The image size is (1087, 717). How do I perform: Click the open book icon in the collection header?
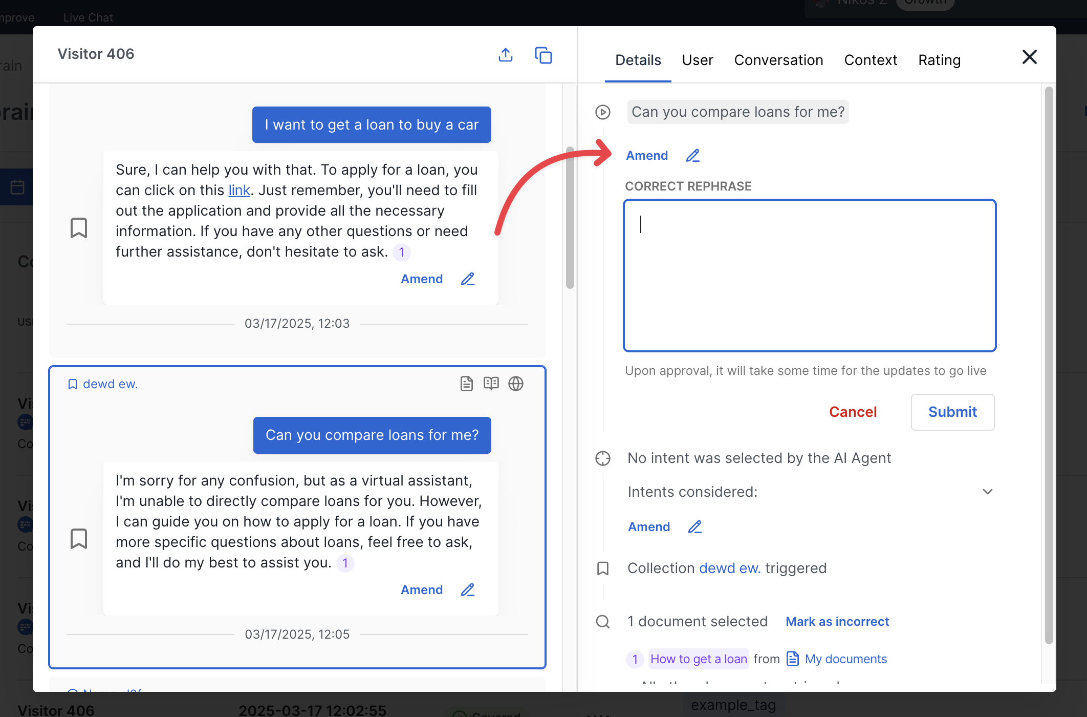(x=491, y=384)
